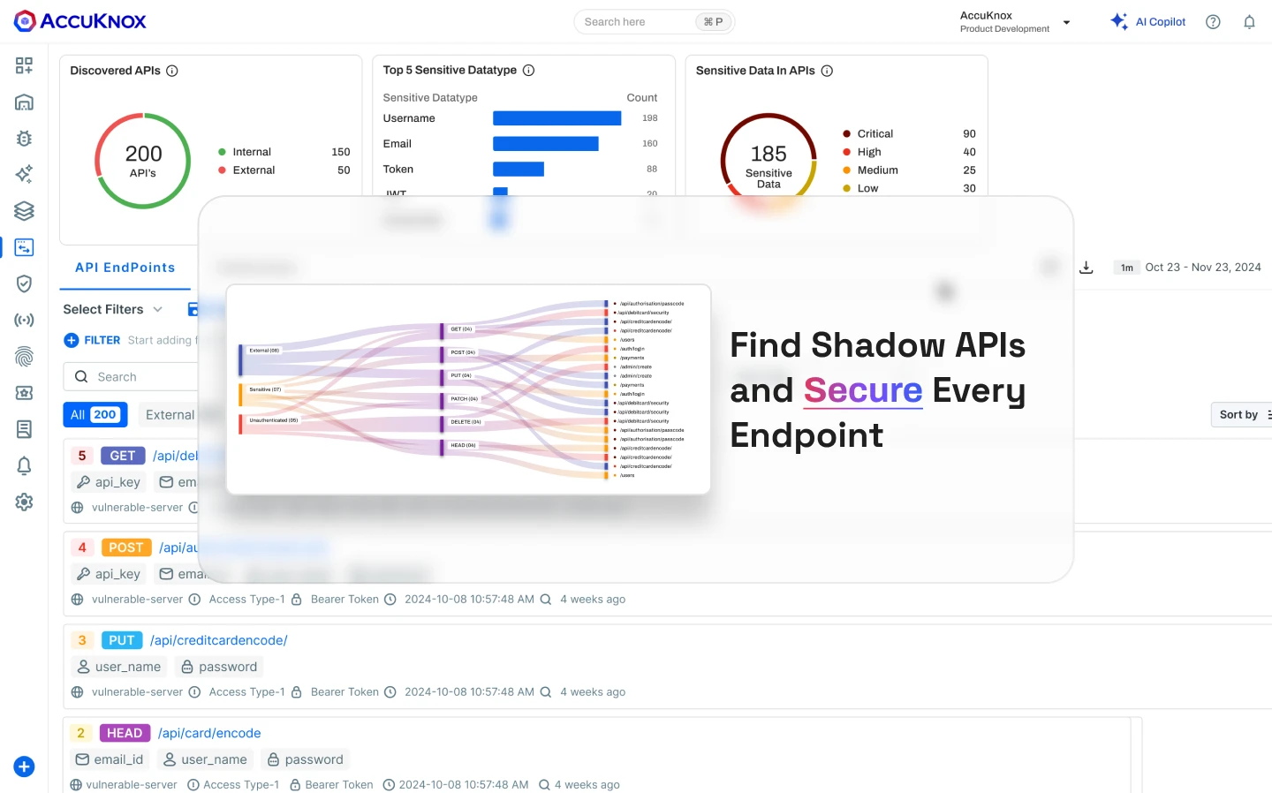Viewport: 1272px width, 793px height.
Task: Open the reports document icon in sidebar
Action: pos(24,429)
